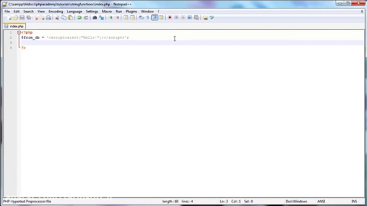Click the Copy toolbar icon
The width and height of the screenshot is (367, 206).
pyautogui.click(x=64, y=18)
